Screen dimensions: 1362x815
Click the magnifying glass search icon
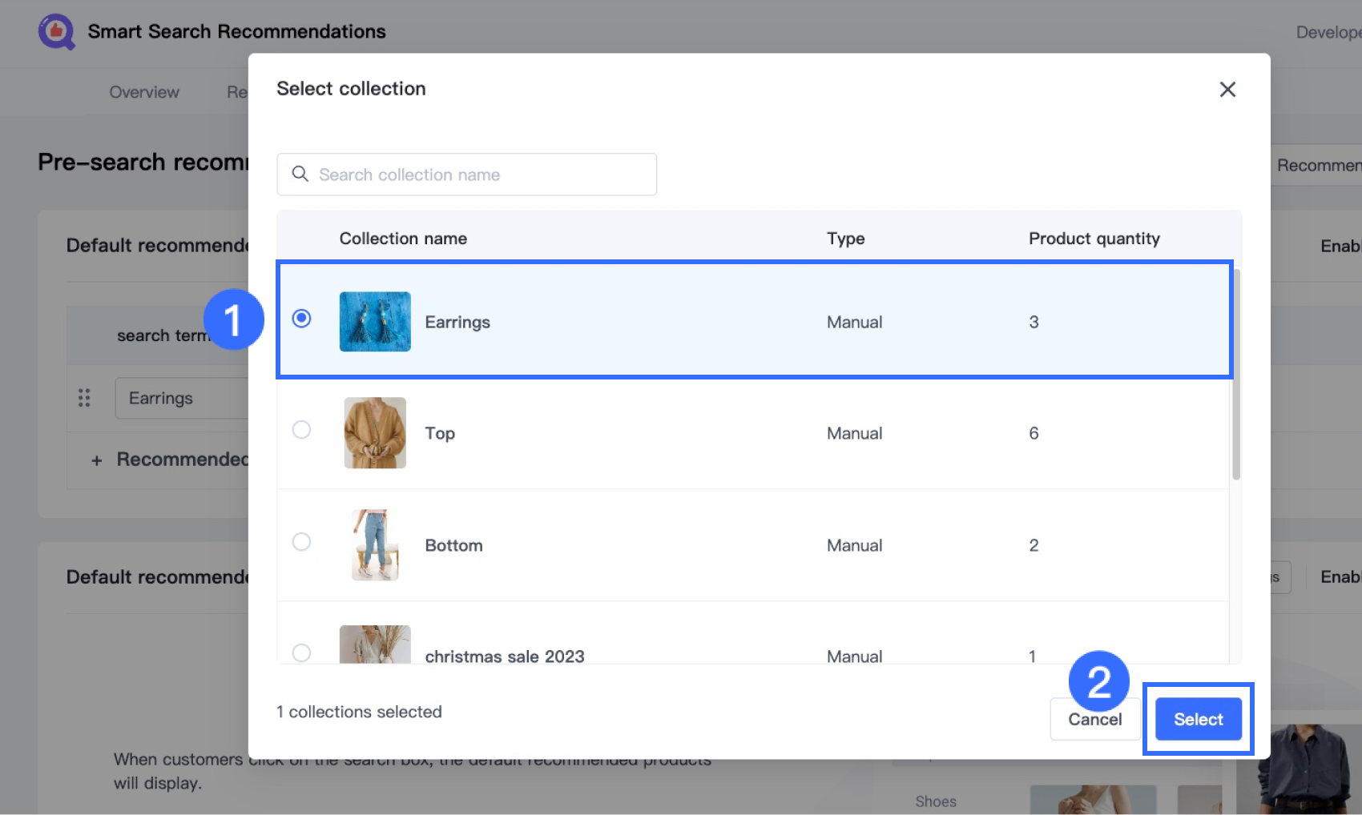pos(300,175)
